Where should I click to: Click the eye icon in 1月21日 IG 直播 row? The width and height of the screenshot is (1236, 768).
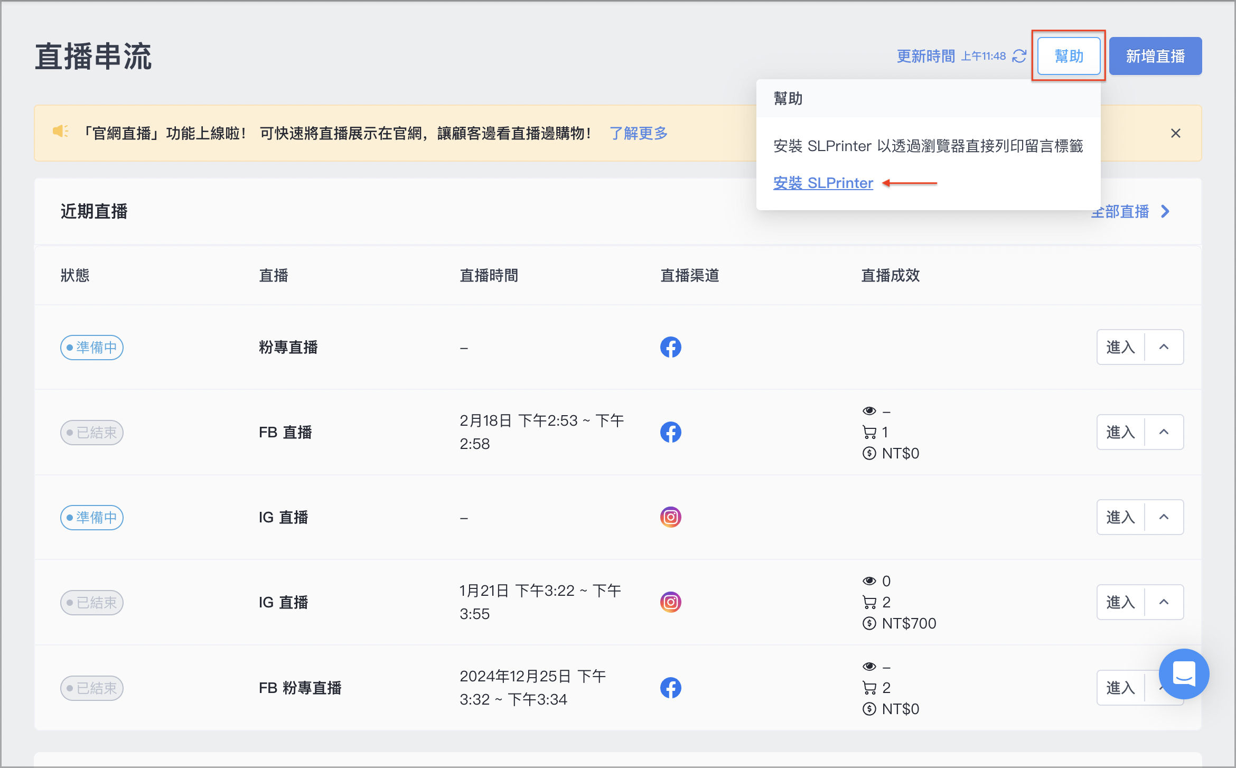pyautogui.click(x=869, y=581)
